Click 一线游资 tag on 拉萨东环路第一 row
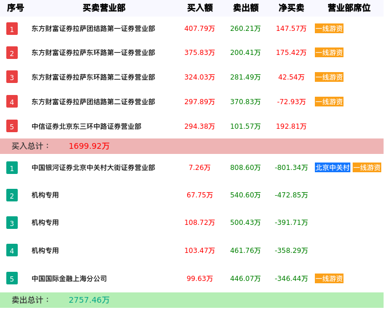Screen dimensions: 387x309 (329, 53)
